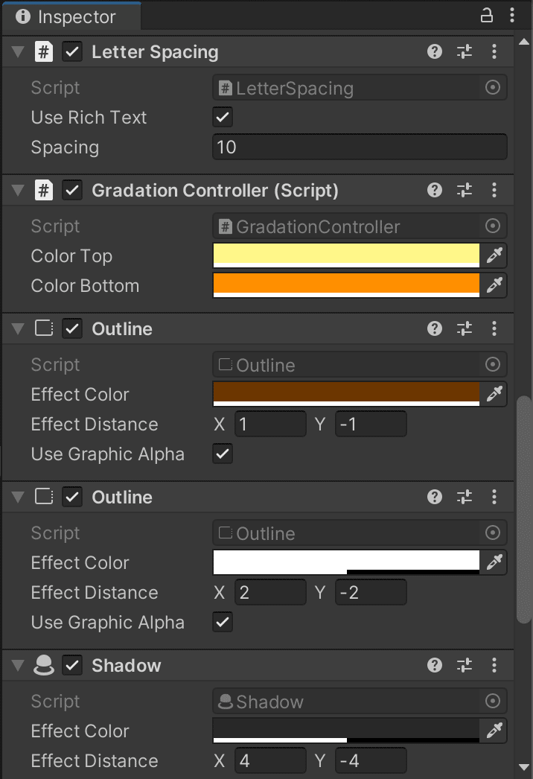Collapse the first Outline component
This screenshot has width=533, height=779.
pos(18,329)
